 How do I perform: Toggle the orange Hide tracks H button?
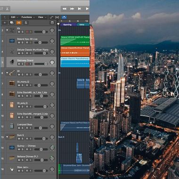(x=19, y=23)
